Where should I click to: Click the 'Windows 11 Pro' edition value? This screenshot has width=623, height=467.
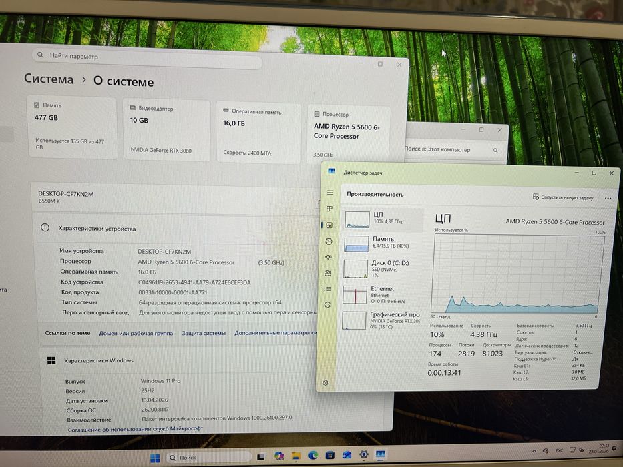point(160,381)
